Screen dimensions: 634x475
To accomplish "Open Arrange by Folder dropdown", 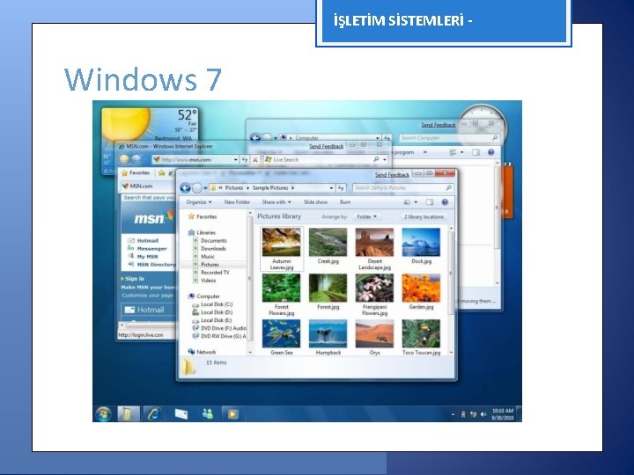I will 366,217.
